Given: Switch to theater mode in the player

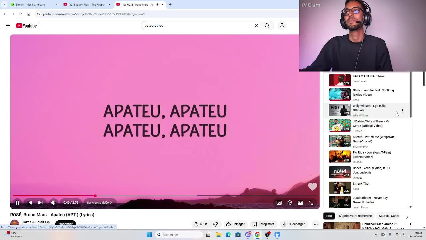Looking at the screenshot, I should pos(301,203).
